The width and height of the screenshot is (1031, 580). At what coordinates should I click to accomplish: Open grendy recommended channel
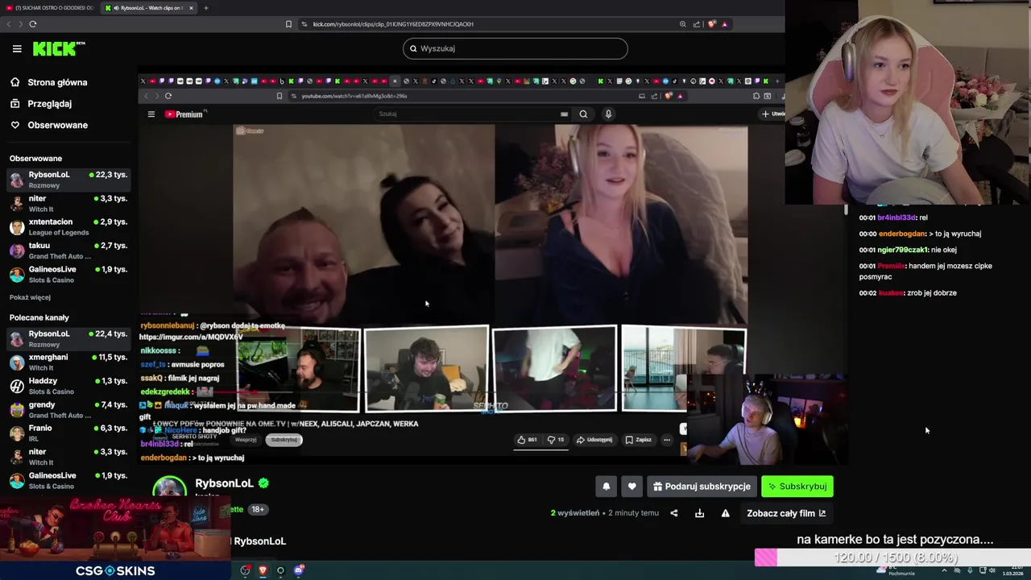tap(68, 409)
